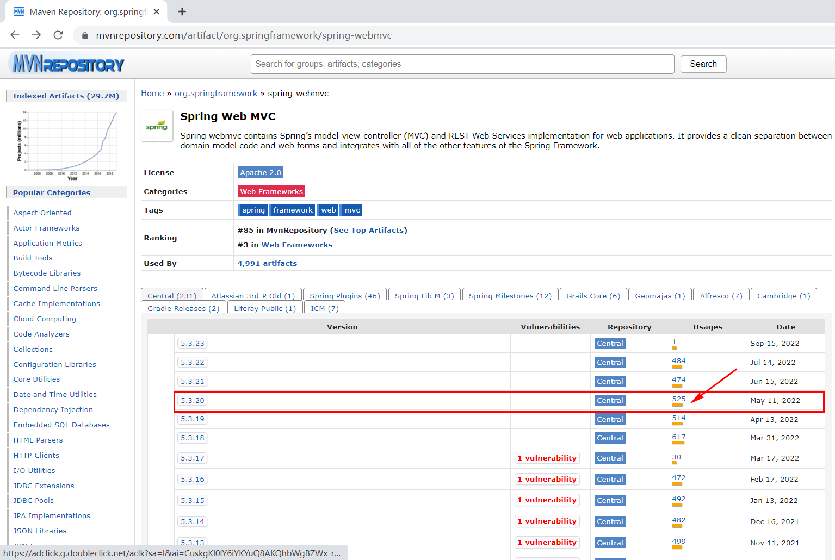Click the 1 vulnerability badge for 5.3.14
This screenshot has width=835, height=560.
[x=547, y=521]
